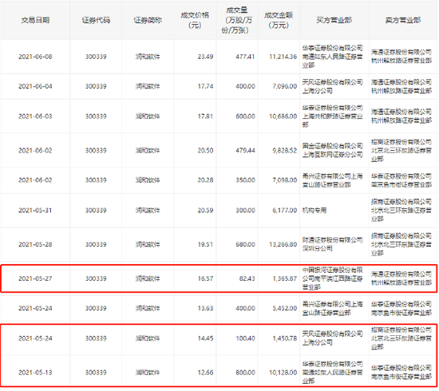This screenshot has width=439, height=391.
Task: Click the price value 14.45
Action: pyautogui.click(x=205, y=338)
